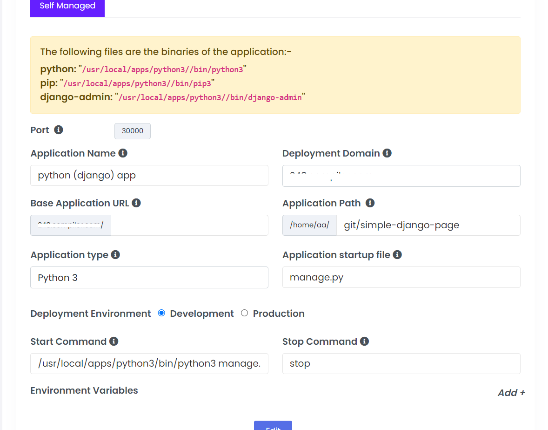Click the info icon next to Port
Viewport: 548px width, 430px height.
click(59, 130)
